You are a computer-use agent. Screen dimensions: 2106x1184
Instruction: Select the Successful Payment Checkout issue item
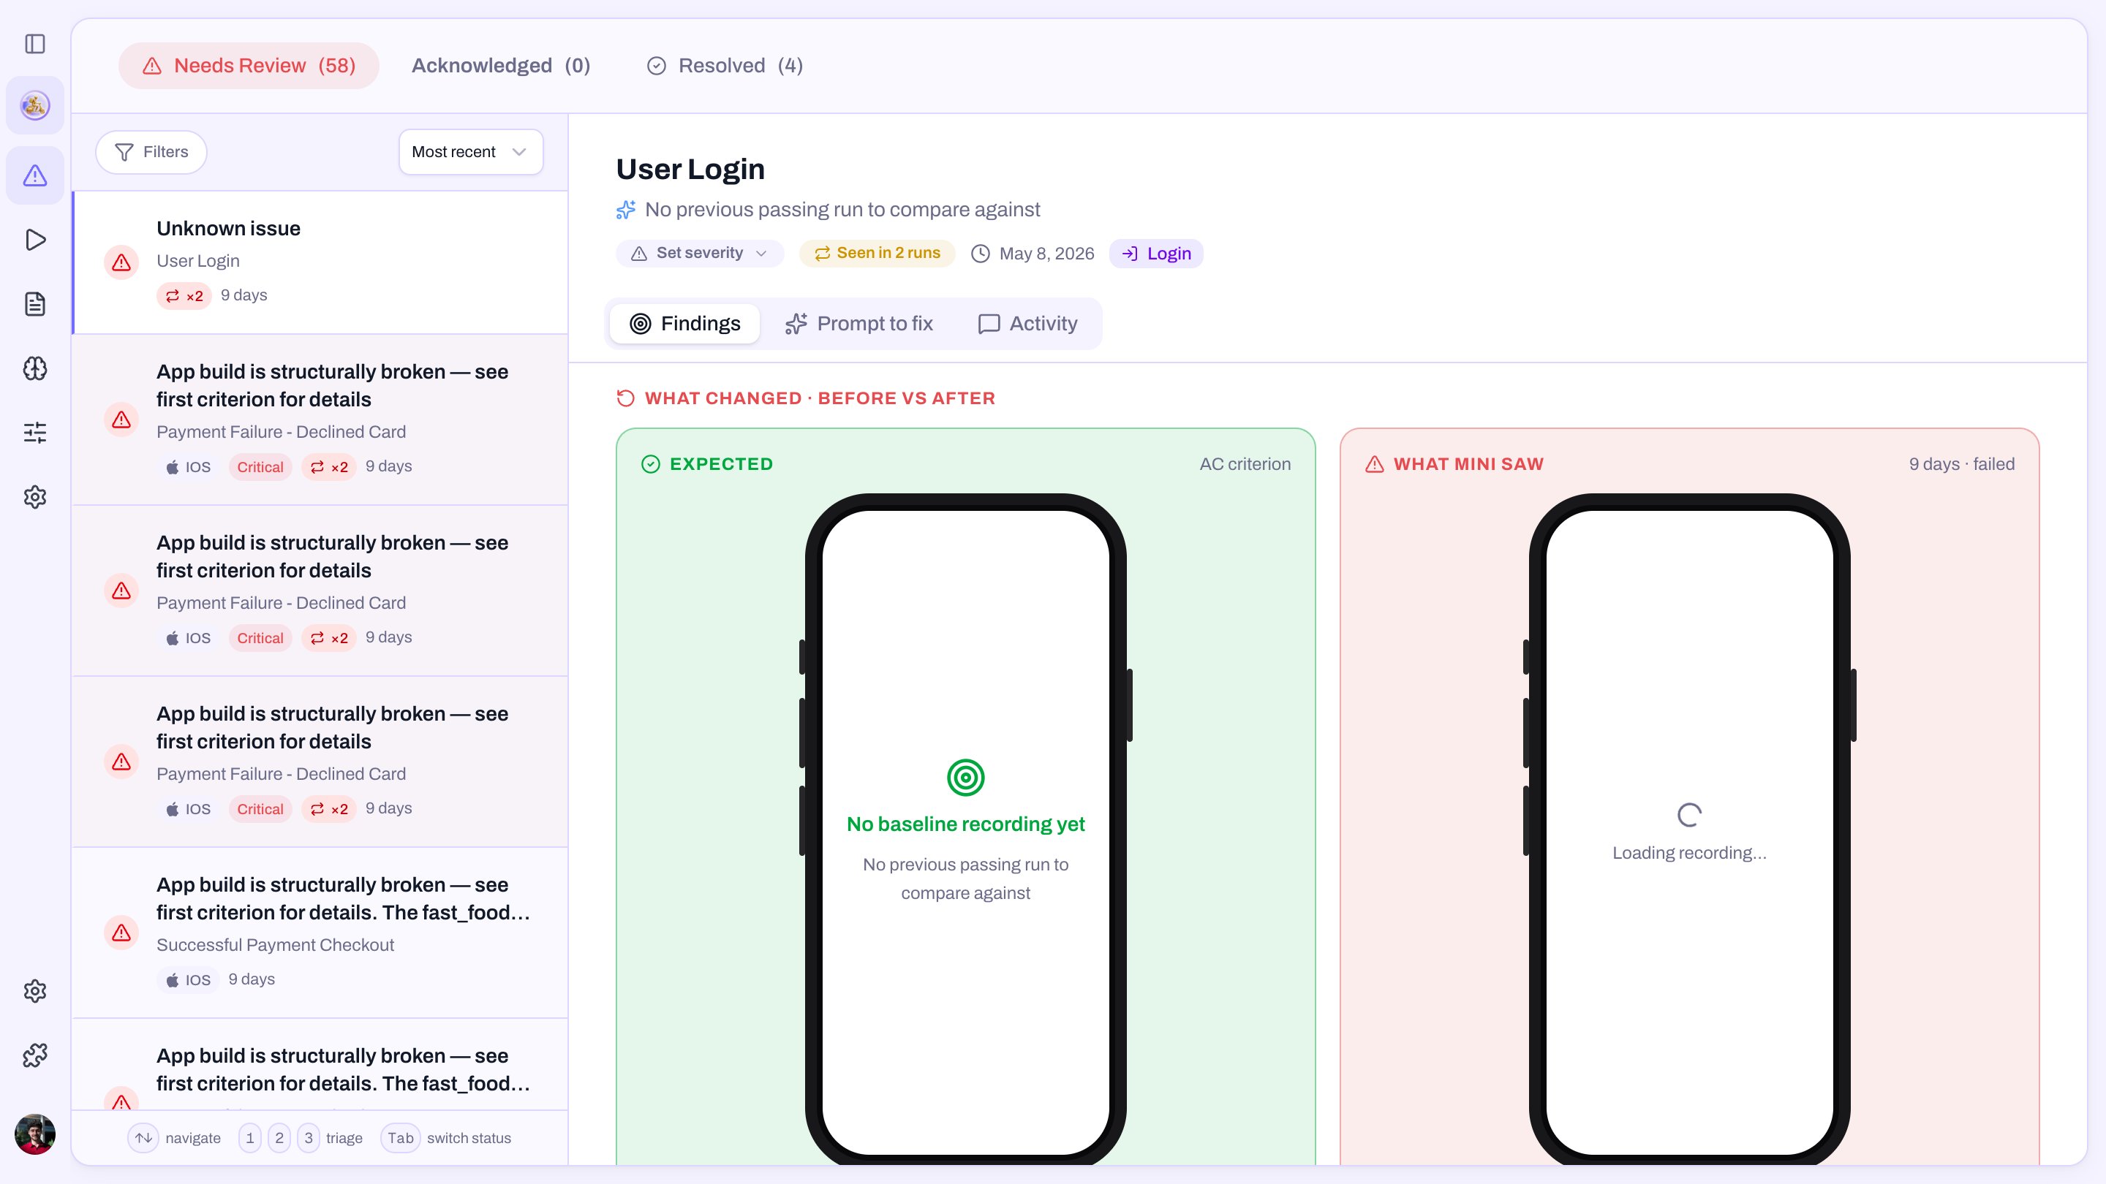click(x=320, y=933)
